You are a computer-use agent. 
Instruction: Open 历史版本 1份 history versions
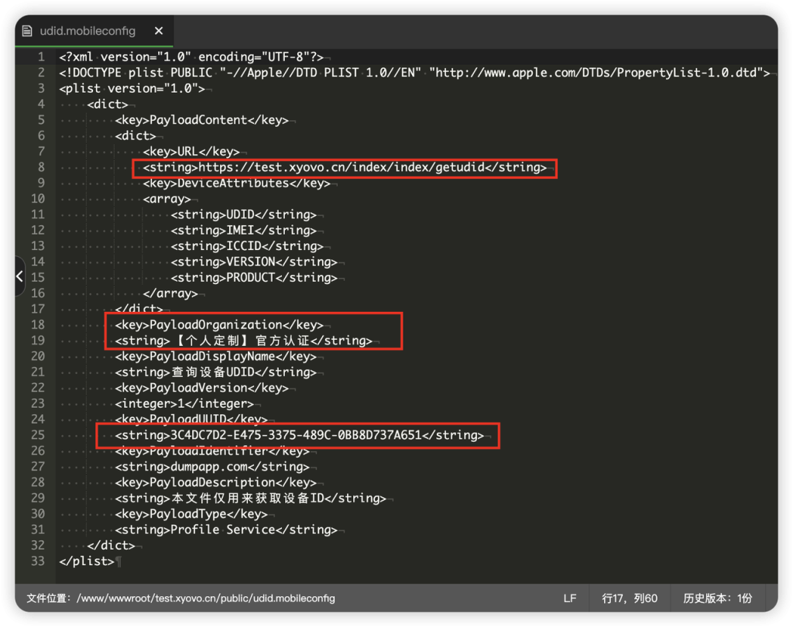[x=717, y=598]
